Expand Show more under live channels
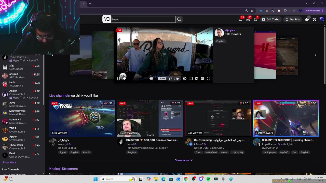 pos(184,160)
